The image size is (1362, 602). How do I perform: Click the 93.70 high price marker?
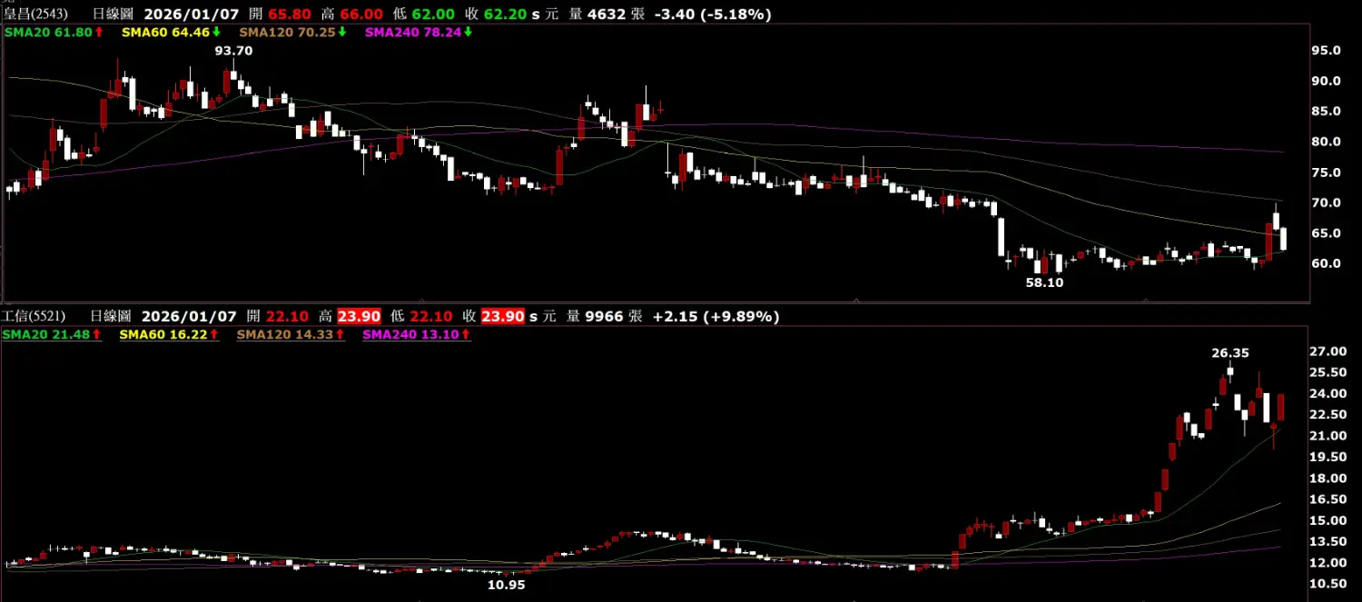pyautogui.click(x=233, y=51)
